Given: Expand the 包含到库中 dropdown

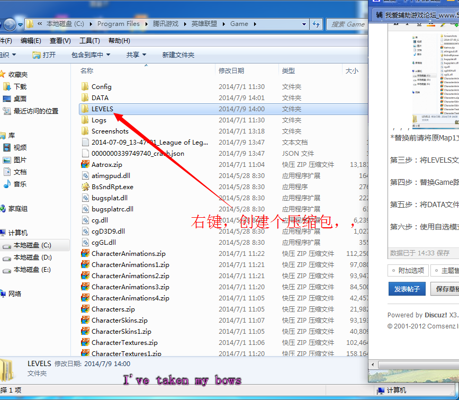Looking at the screenshot, I should (x=91, y=55).
